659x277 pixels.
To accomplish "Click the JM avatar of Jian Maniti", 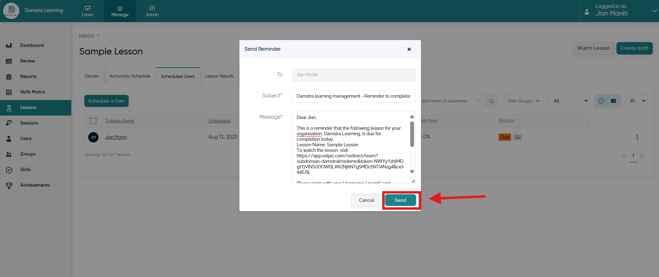I will (93, 137).
